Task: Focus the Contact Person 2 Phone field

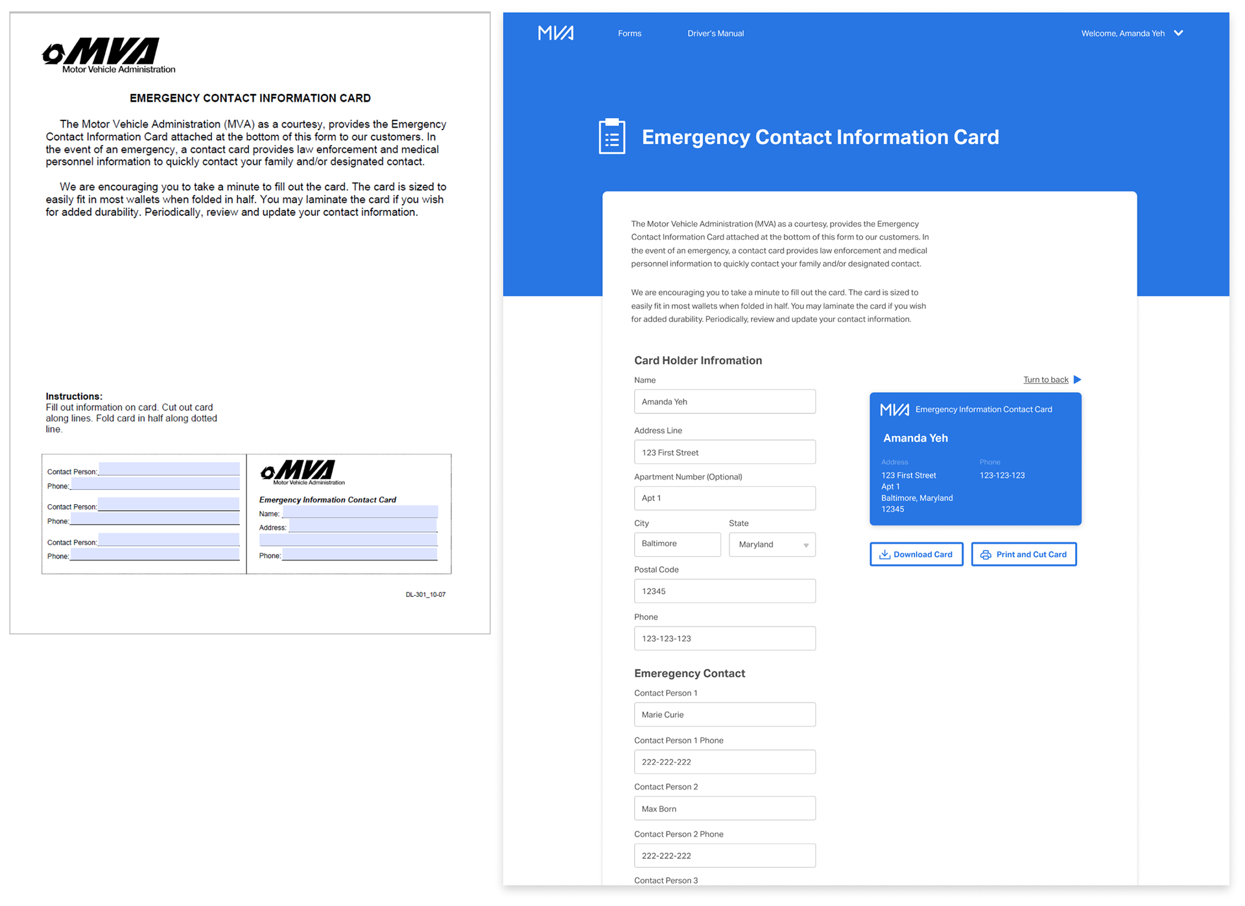Action: click(x=724, y=855)
